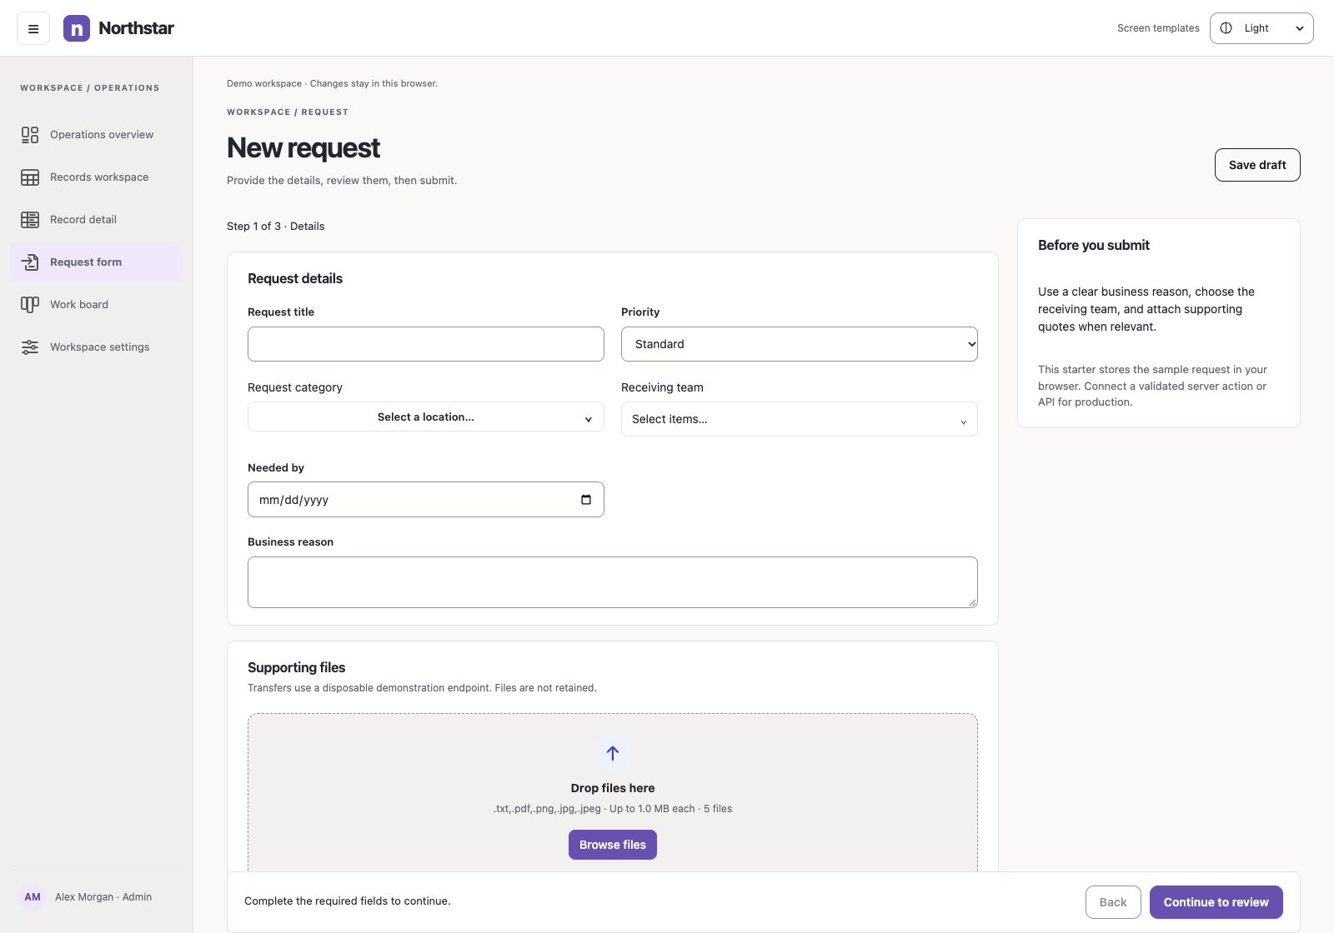Click the "Alex Morgan · Admin" user label
This screenshot has width=1334, height=933.
tap(103, 897)
